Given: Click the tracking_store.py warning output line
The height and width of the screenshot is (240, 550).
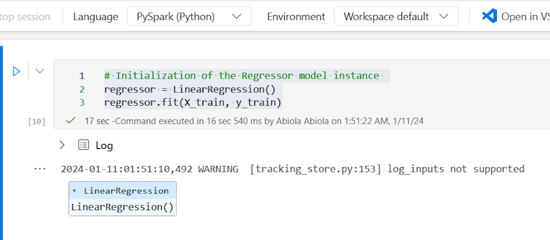Looking at the screenshot, I should point(292,169).
